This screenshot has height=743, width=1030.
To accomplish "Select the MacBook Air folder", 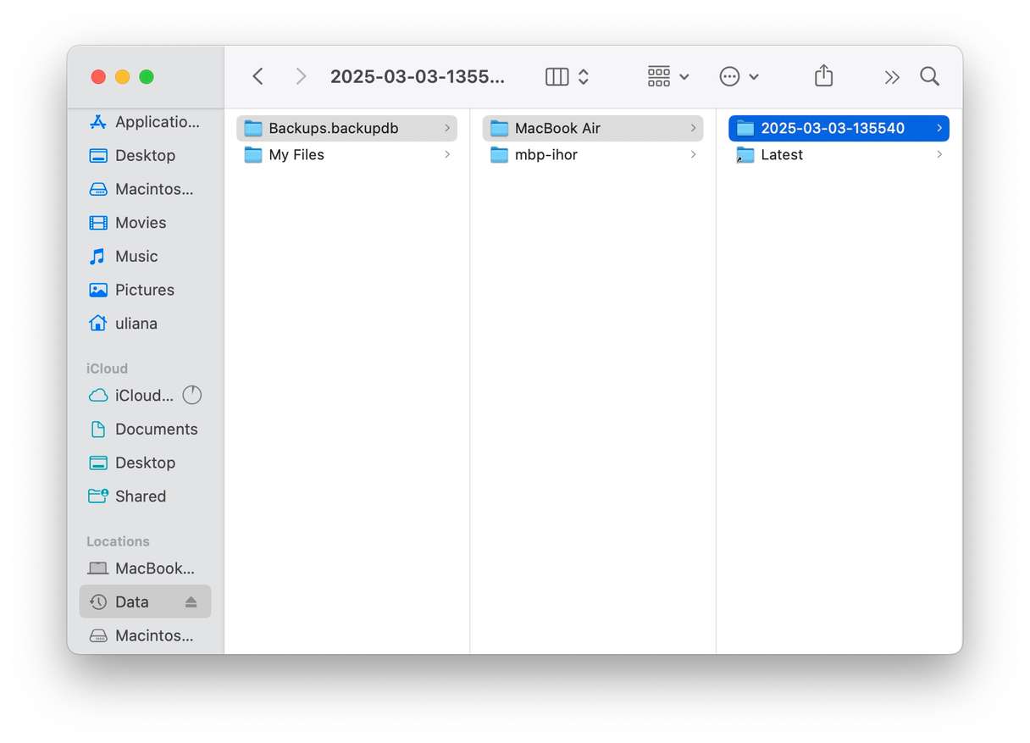I will pos(593,128).
